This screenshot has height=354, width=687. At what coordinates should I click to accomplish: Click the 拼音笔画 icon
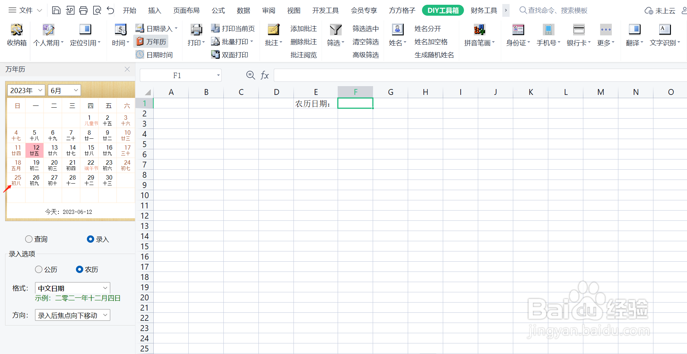tap(479, 30)
